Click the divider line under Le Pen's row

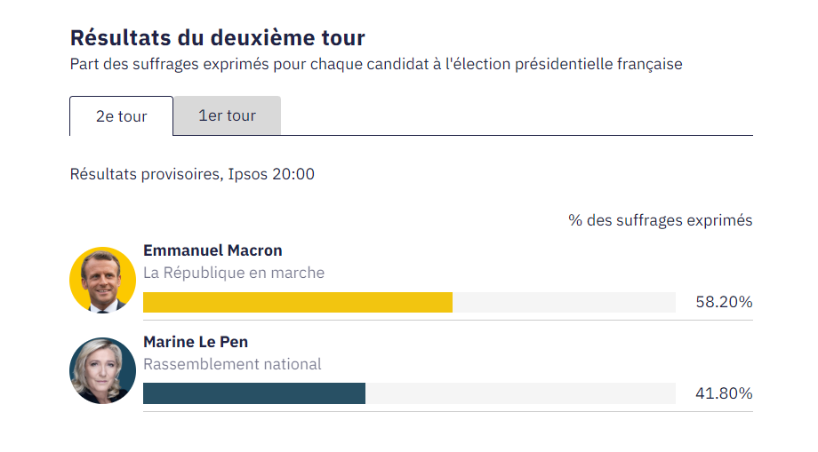pyautogui.click(x=447, y=412)
